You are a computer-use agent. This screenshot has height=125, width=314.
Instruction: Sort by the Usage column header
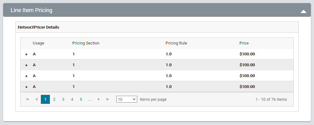point(38,43)
